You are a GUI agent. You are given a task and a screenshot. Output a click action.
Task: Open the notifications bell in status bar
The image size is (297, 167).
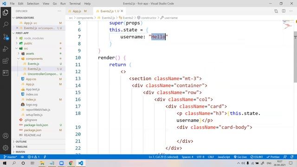pyautogui.click(x=292, y=157)
